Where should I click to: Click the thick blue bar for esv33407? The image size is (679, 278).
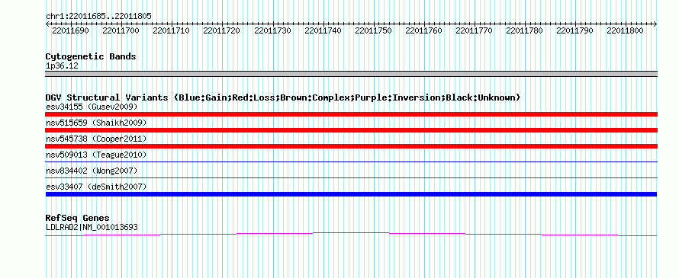351,194
